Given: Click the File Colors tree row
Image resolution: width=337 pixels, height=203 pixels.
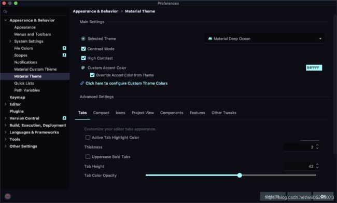Looking at the screenshot, I should (x=35, y=48).
